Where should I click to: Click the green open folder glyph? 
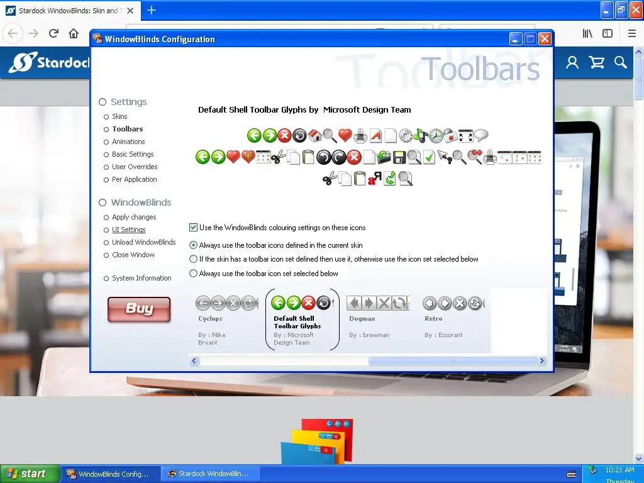384,157
